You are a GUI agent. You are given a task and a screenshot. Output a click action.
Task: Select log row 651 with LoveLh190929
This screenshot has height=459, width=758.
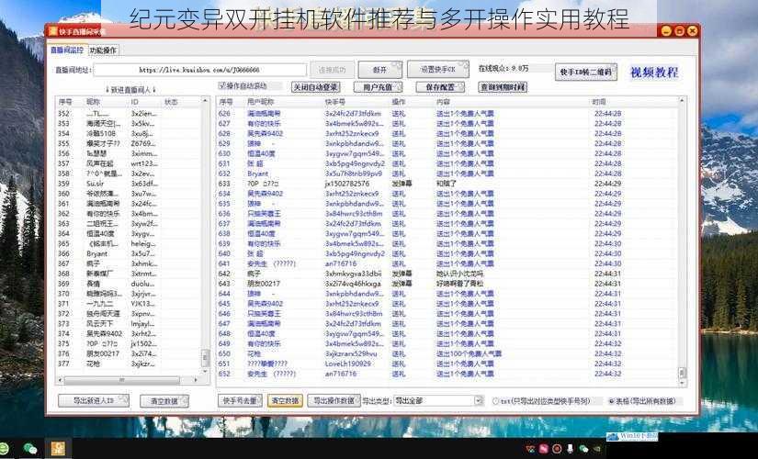click(x=447, y=364)
